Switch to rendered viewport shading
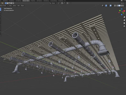Screen dimensions: 126x95 pos(123,6)
